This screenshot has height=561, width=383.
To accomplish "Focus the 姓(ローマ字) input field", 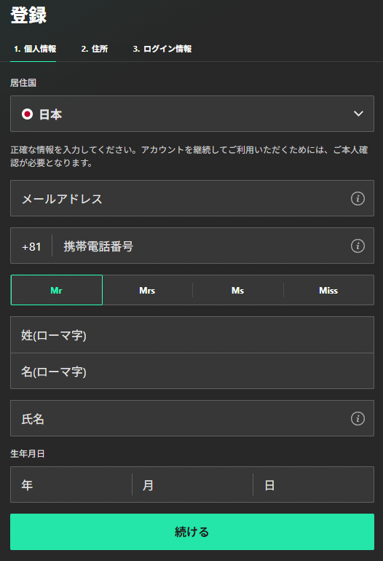I will pyautogui.click(x=192, y=335).
